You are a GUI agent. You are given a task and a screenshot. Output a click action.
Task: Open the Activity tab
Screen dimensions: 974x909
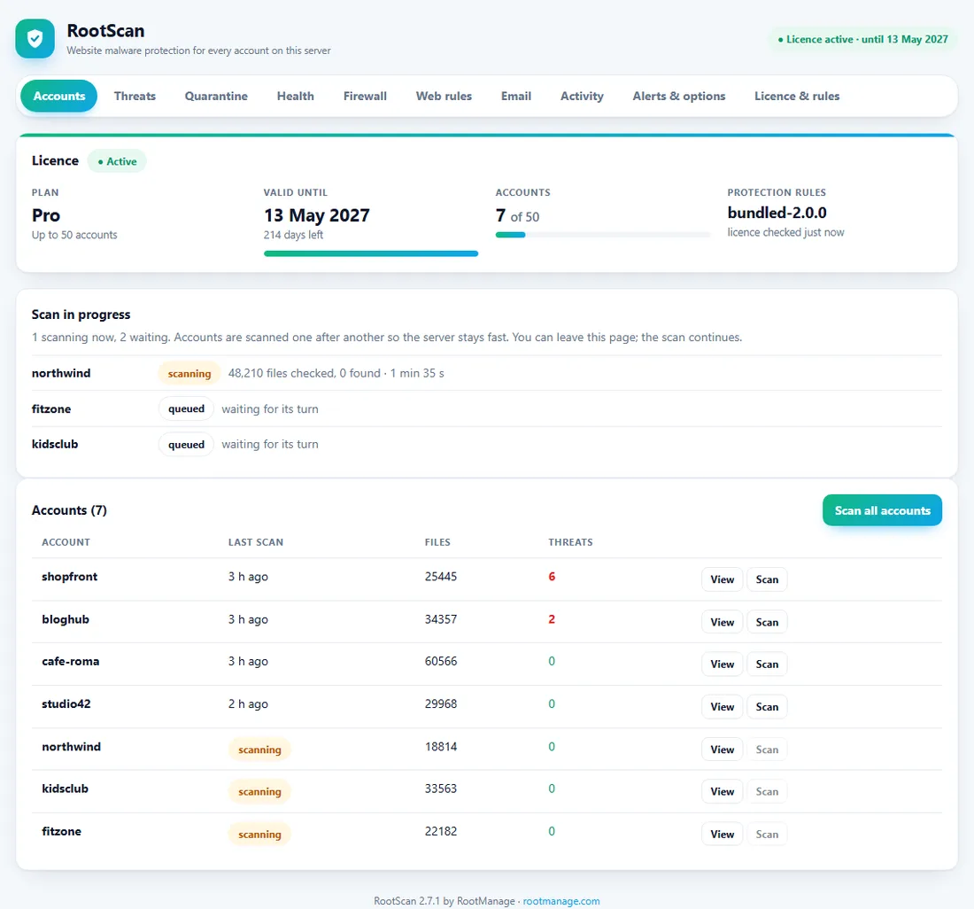point(582,97)
